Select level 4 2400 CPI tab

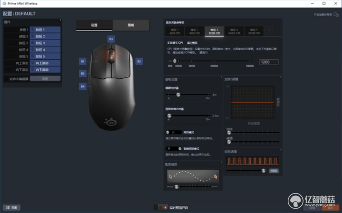(x=234, y=32)
